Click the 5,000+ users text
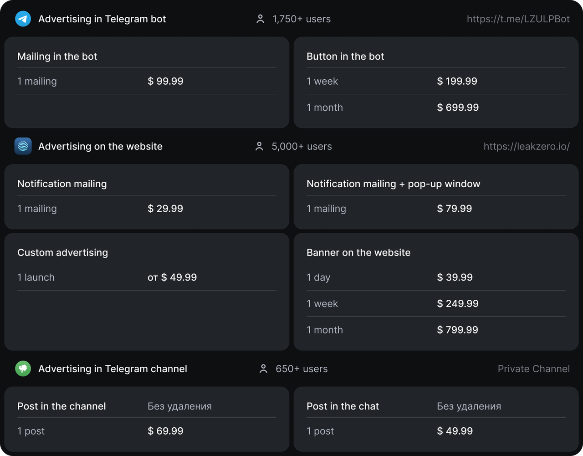The height and width of the screenshot is (456, 583). click(x=302, y=146)
